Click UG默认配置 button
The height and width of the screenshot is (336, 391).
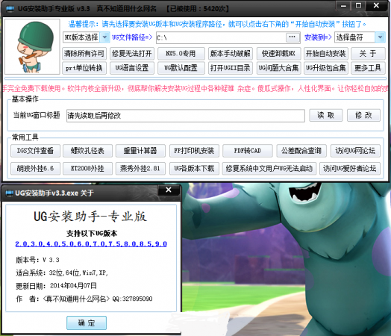(181, 68)
